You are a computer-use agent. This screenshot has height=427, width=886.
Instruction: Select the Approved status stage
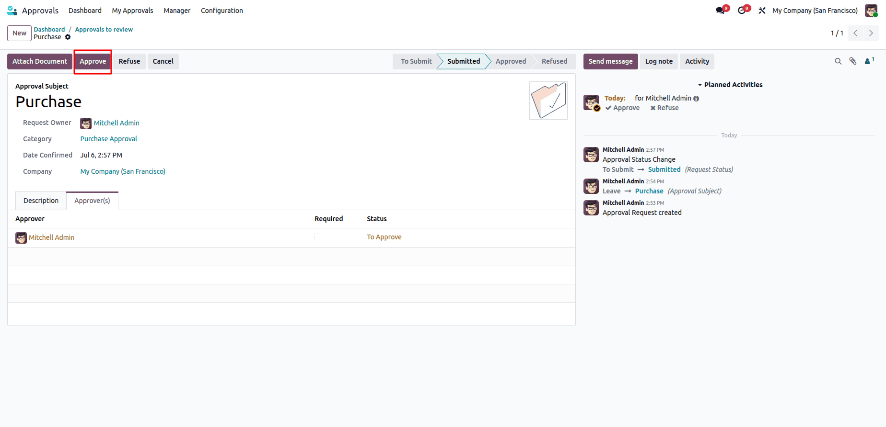point(511,61)
